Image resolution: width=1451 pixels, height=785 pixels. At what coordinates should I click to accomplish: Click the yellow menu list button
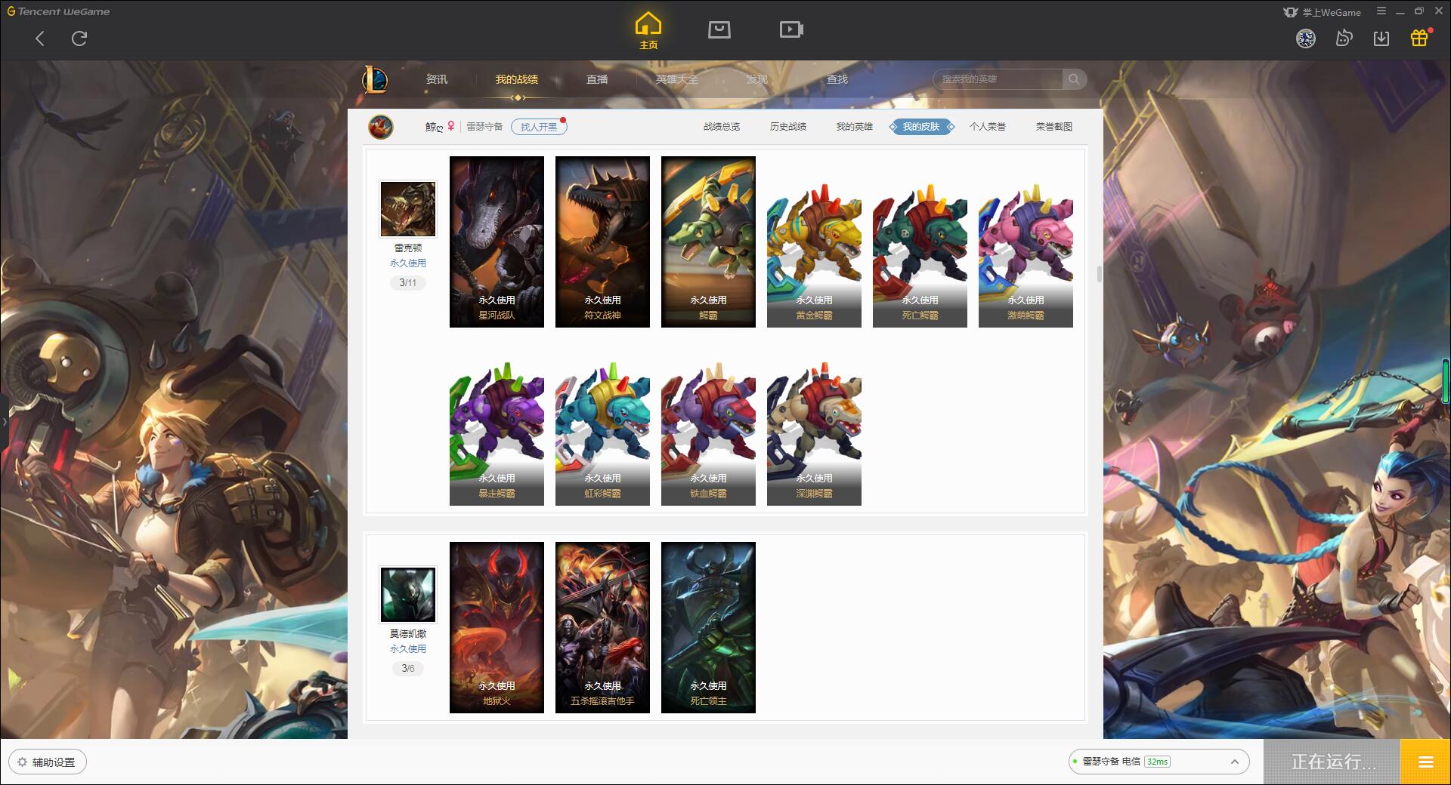(1425, 762)
